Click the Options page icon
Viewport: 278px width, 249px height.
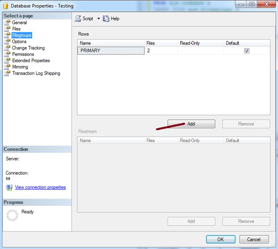[x=7, y=42]
